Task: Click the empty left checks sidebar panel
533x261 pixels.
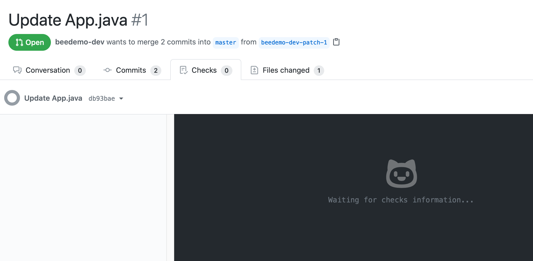Action: [x=83, y=187]
